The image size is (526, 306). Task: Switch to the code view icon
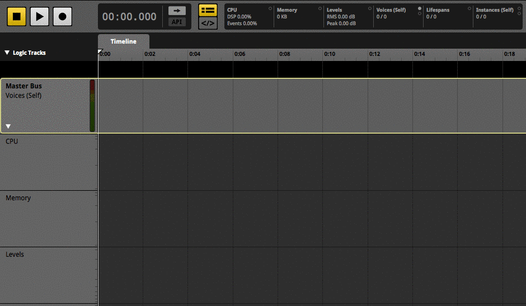tap(208, 23)
